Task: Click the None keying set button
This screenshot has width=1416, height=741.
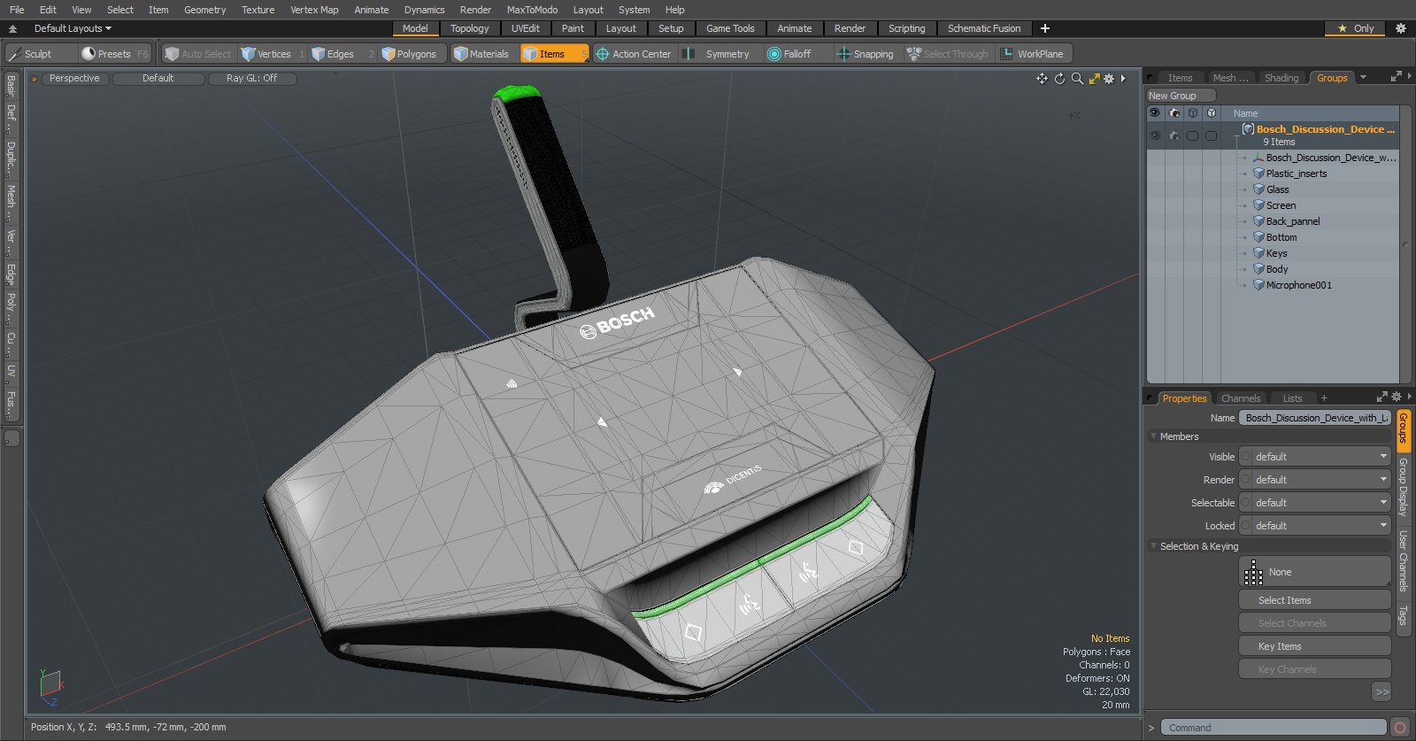Action: [x=1314, y=572]
